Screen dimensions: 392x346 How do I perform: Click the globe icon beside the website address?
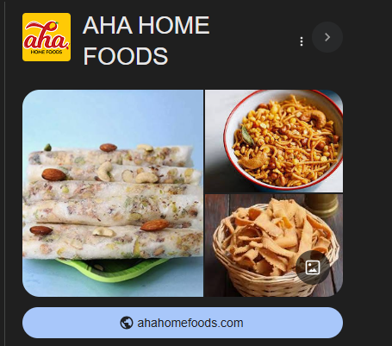(x=127, y=323)
